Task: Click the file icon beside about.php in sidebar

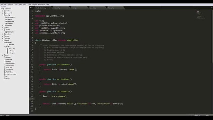Action: 7,49
